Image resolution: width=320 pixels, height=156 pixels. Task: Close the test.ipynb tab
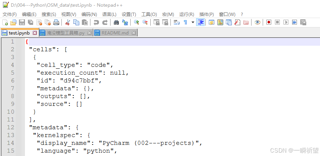tap(35, 33)
